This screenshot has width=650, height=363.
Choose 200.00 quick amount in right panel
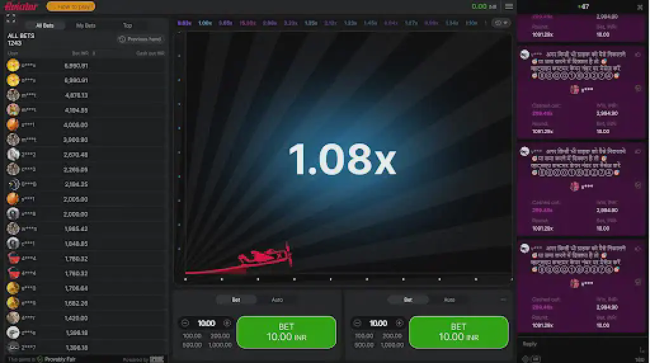click(x=392, y=336)
